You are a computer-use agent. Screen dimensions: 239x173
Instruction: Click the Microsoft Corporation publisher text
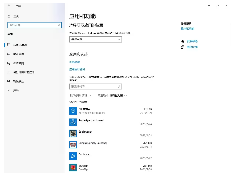coord(92,113)
